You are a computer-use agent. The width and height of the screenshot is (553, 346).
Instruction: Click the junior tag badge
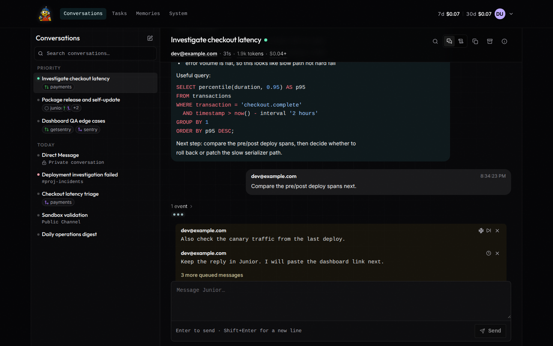(x=53, y=108)
